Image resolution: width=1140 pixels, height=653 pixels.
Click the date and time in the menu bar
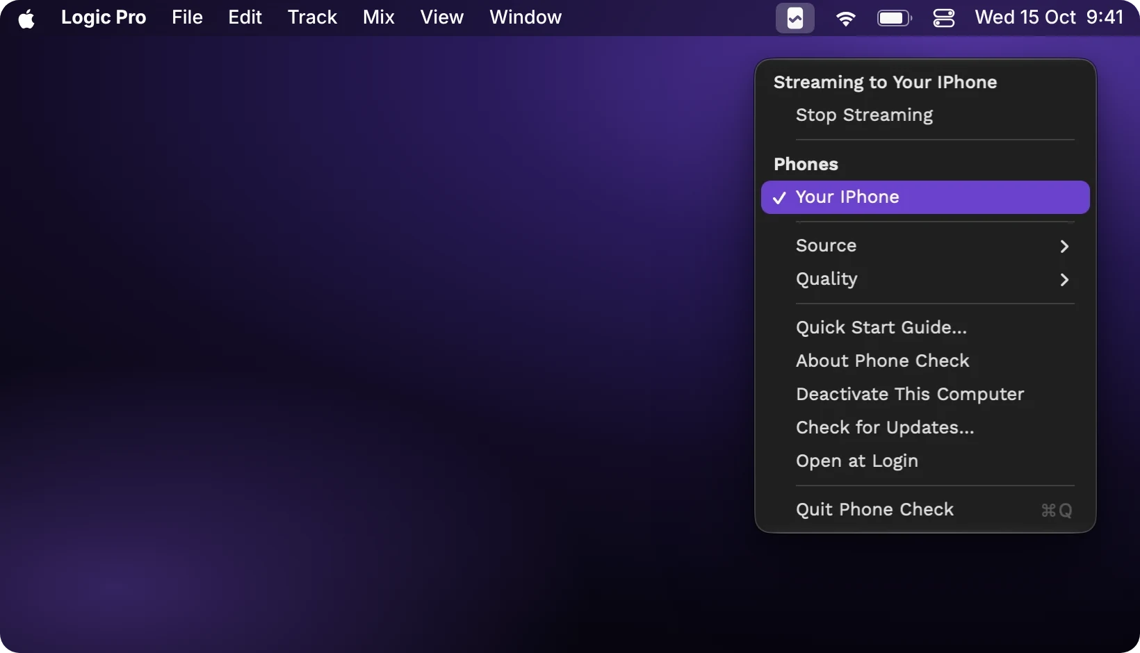tap(1049, 17)
